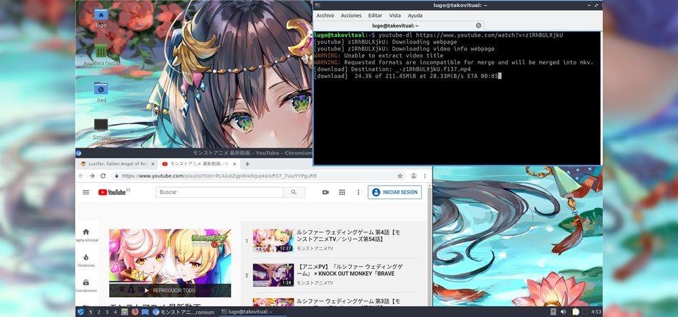Open the Red network desktop icon

[x=101, y=91]
